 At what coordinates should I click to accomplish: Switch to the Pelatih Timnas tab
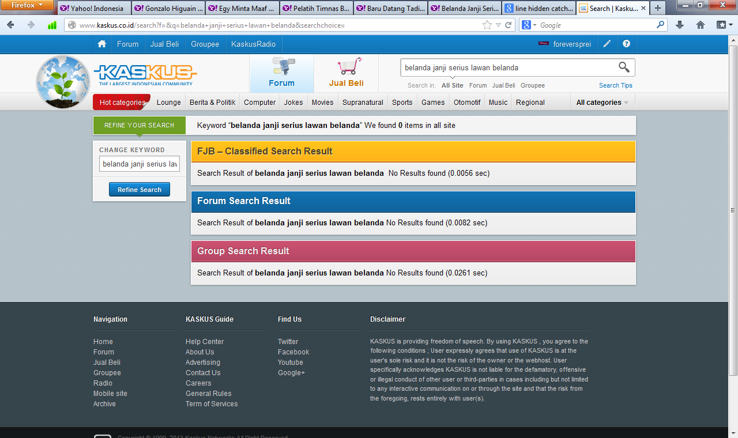coord(317,9)
